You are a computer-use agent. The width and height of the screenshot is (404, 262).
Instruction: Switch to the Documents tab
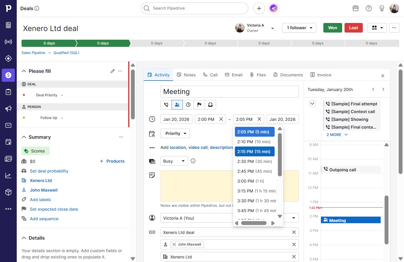(288, 75)
